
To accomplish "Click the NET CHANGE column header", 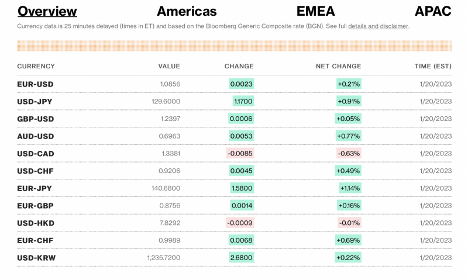I will (x=339, y=66).
